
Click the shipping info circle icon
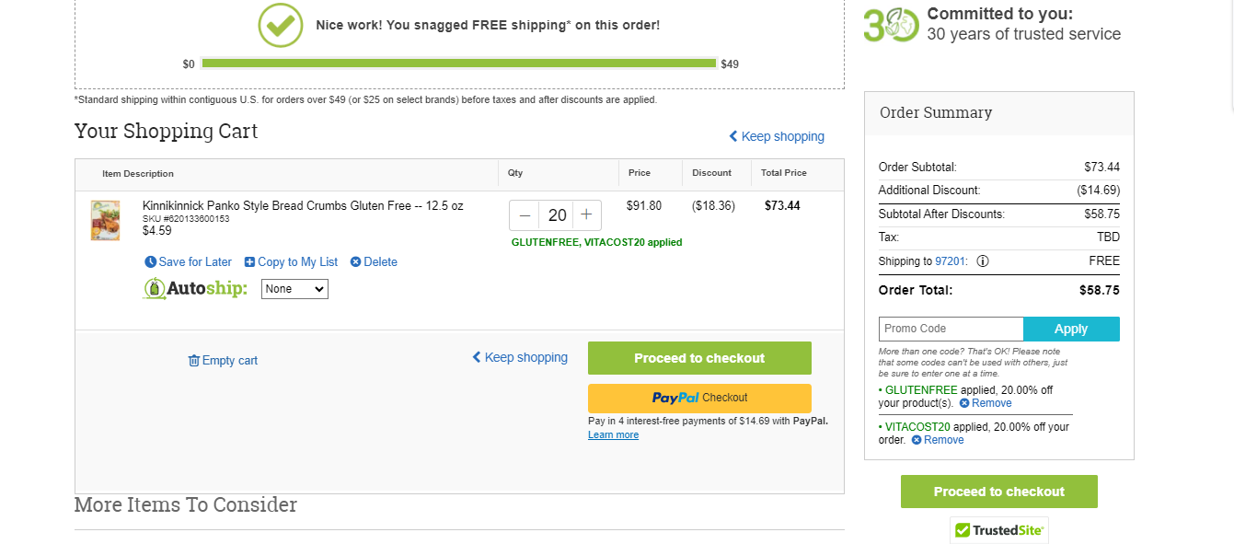click(x=983, y=261)
